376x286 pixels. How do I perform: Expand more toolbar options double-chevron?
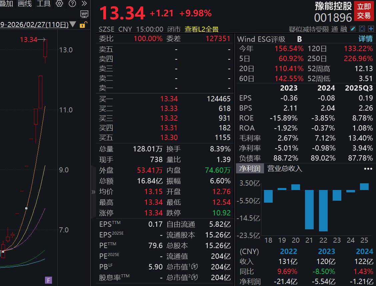click(84, 3)
